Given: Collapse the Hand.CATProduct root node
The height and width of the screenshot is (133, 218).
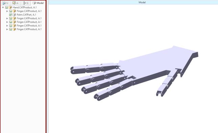Looking at the screenshot, I should [3, 7].
